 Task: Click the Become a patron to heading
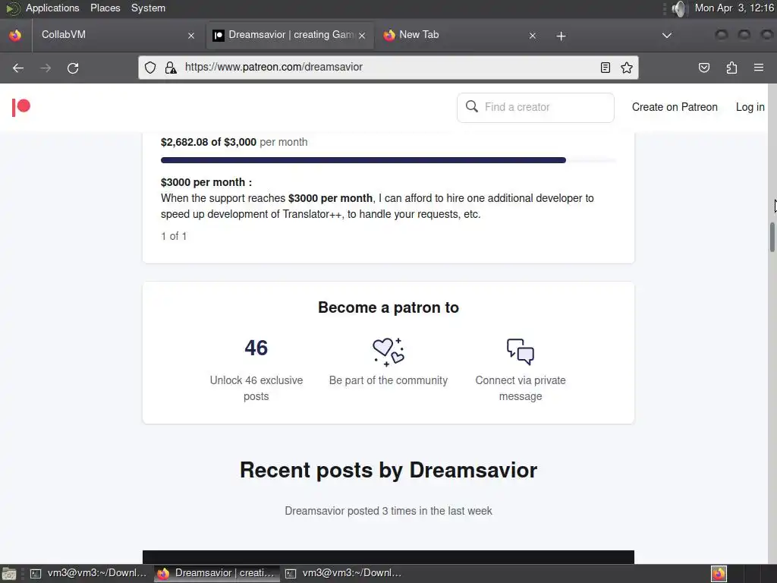[388, 307]
